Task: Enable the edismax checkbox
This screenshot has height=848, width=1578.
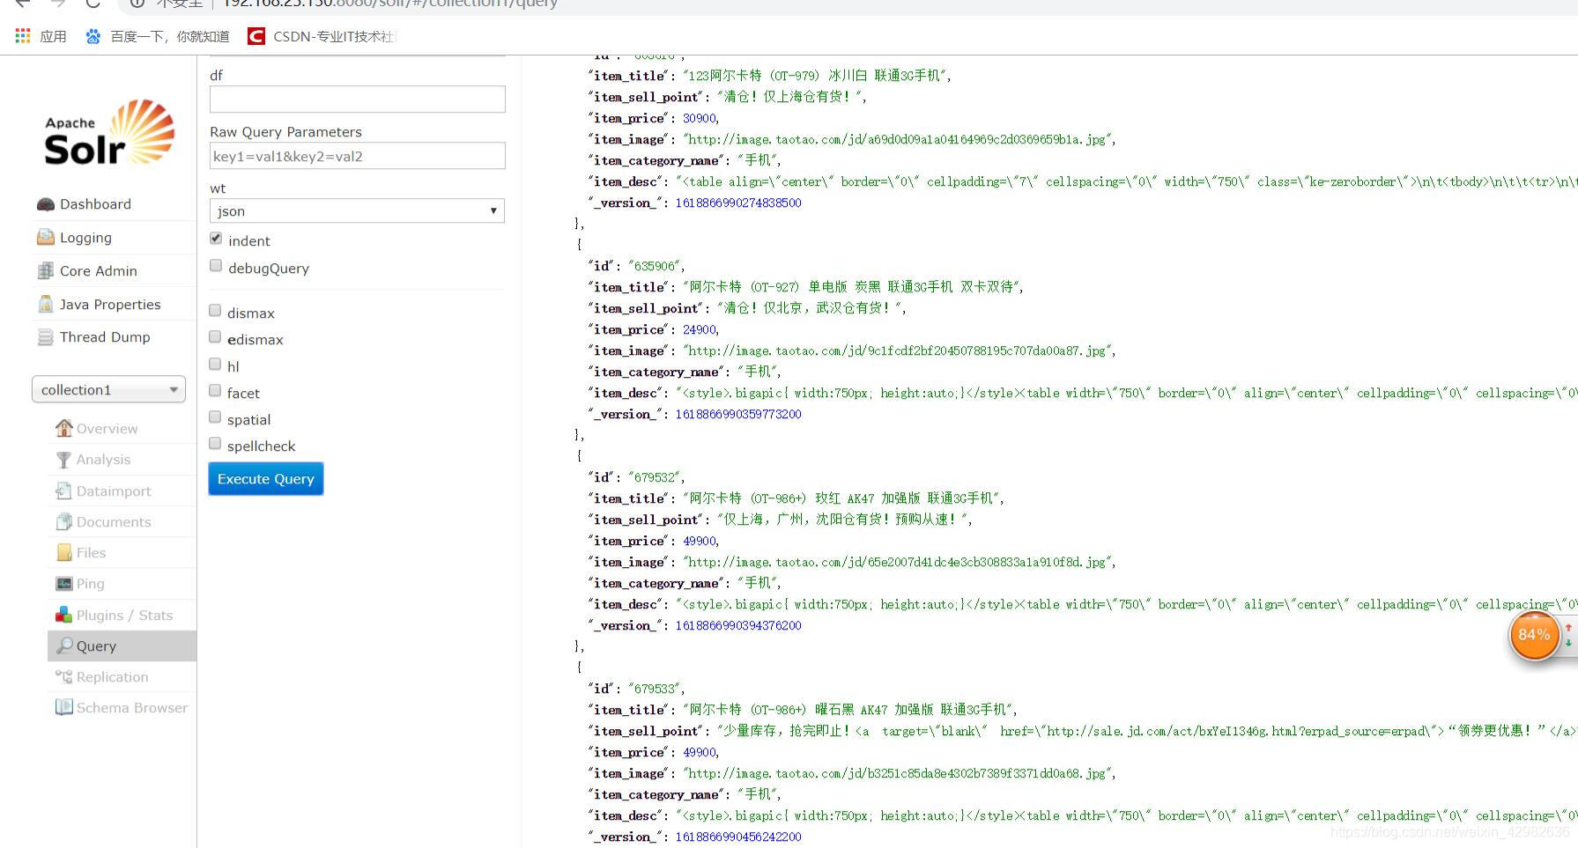Action: [x=215, y=337]
